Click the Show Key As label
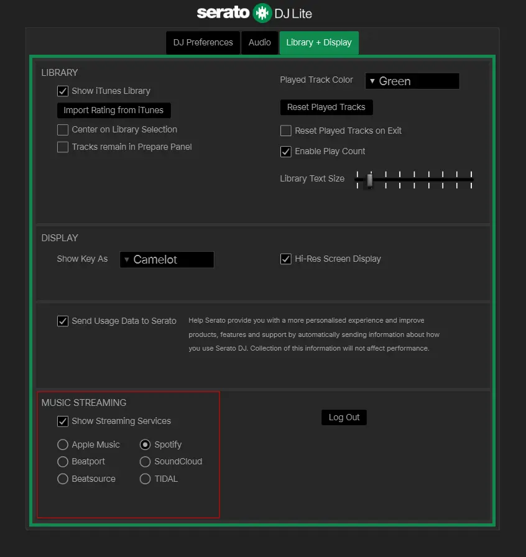 [82, 259]
